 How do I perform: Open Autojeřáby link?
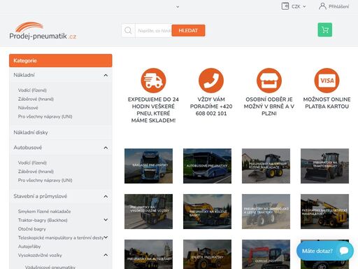(x=29, y=247)
